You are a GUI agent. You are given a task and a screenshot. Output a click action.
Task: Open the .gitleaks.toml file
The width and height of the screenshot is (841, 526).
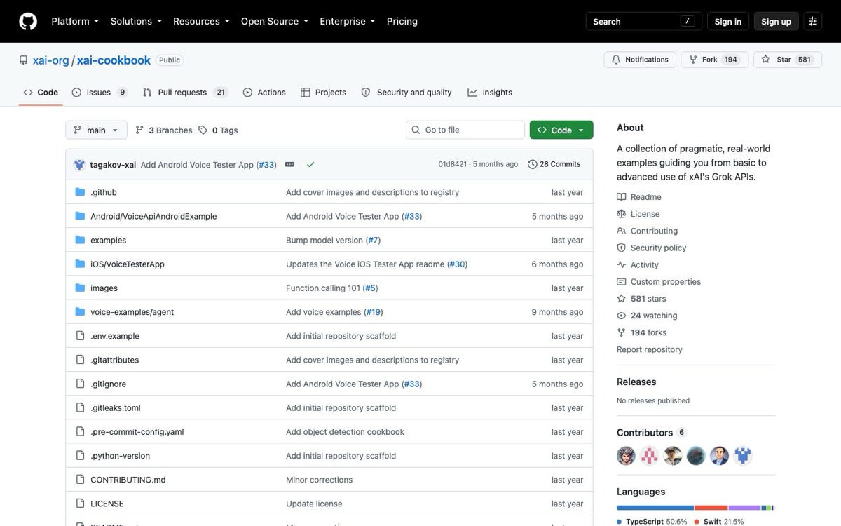116,407
